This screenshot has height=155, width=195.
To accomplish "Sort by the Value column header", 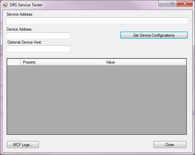I will (145, 62).
